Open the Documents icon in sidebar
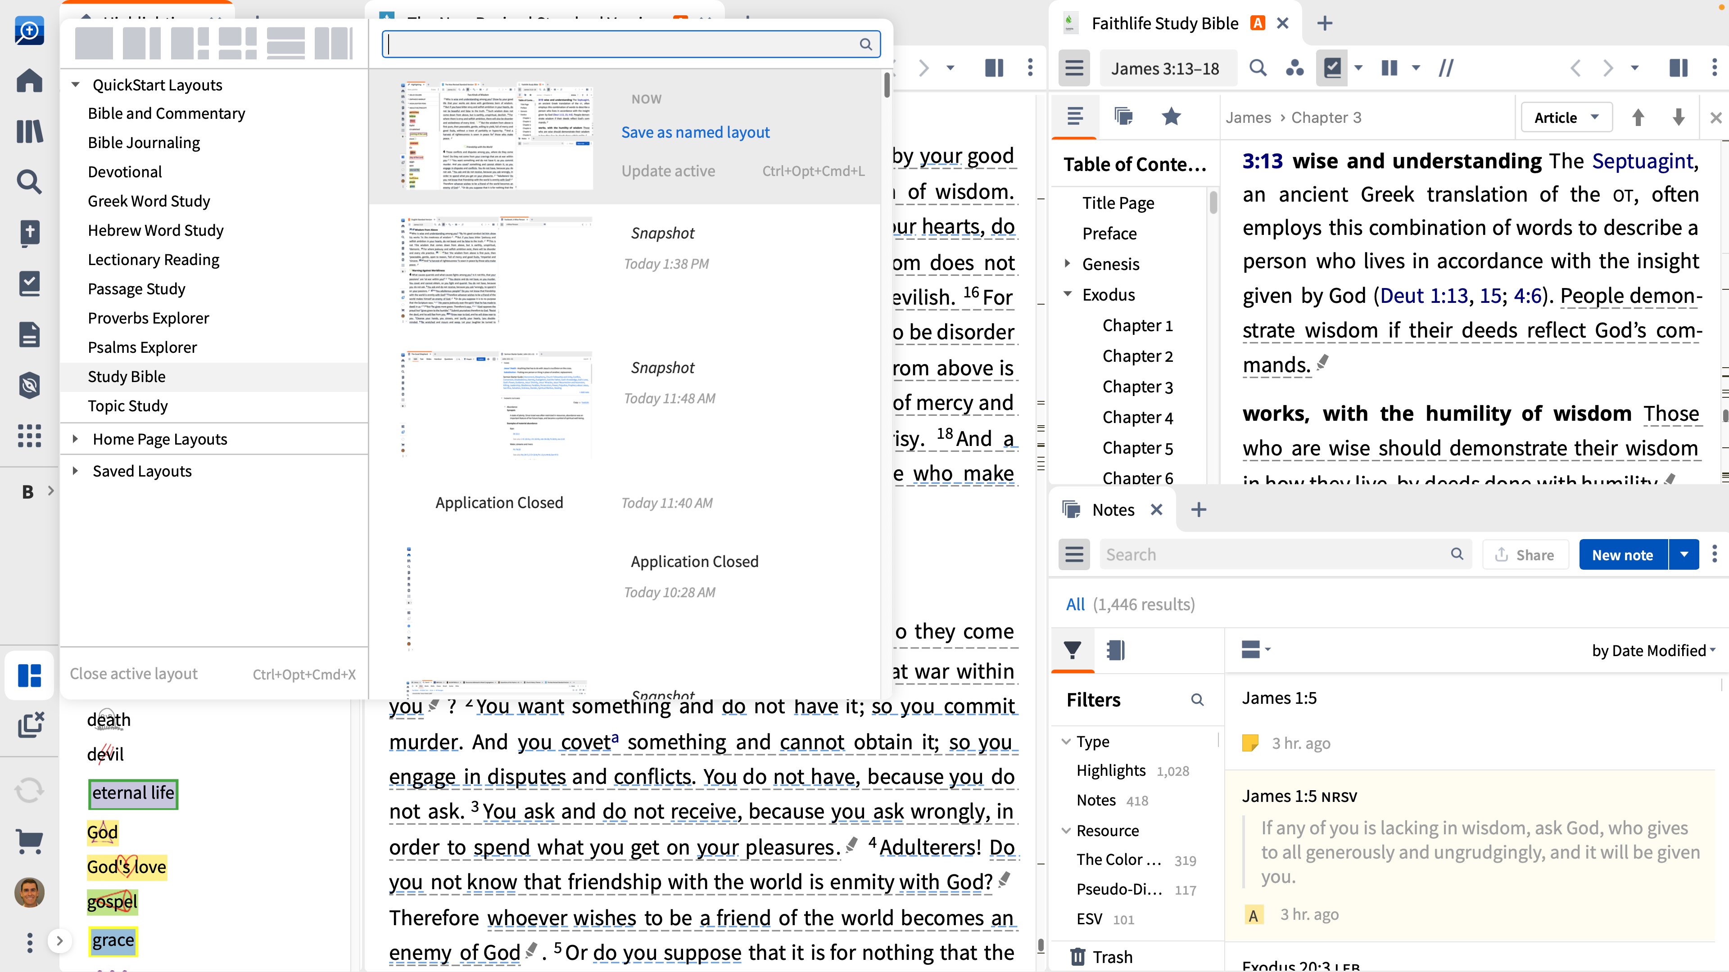The height and width of the screenshot is (972, 1729). pyautogui.click(x=29, y=334)
